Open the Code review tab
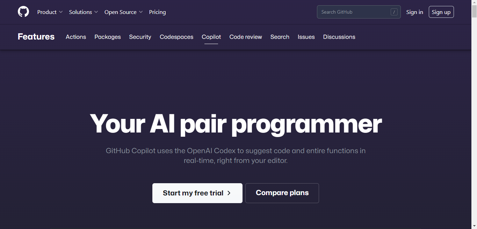 pos(246,37)
